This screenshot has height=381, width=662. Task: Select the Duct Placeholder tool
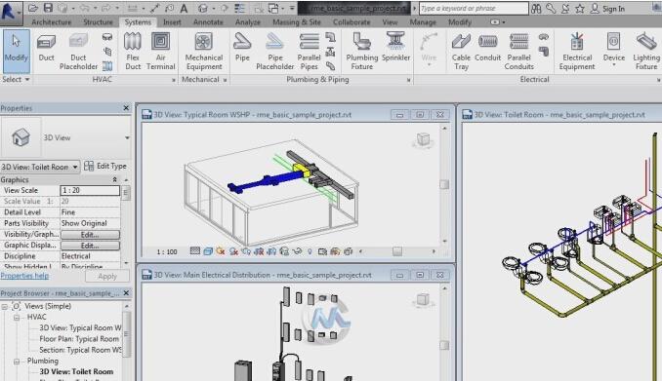tap(78, 52)
